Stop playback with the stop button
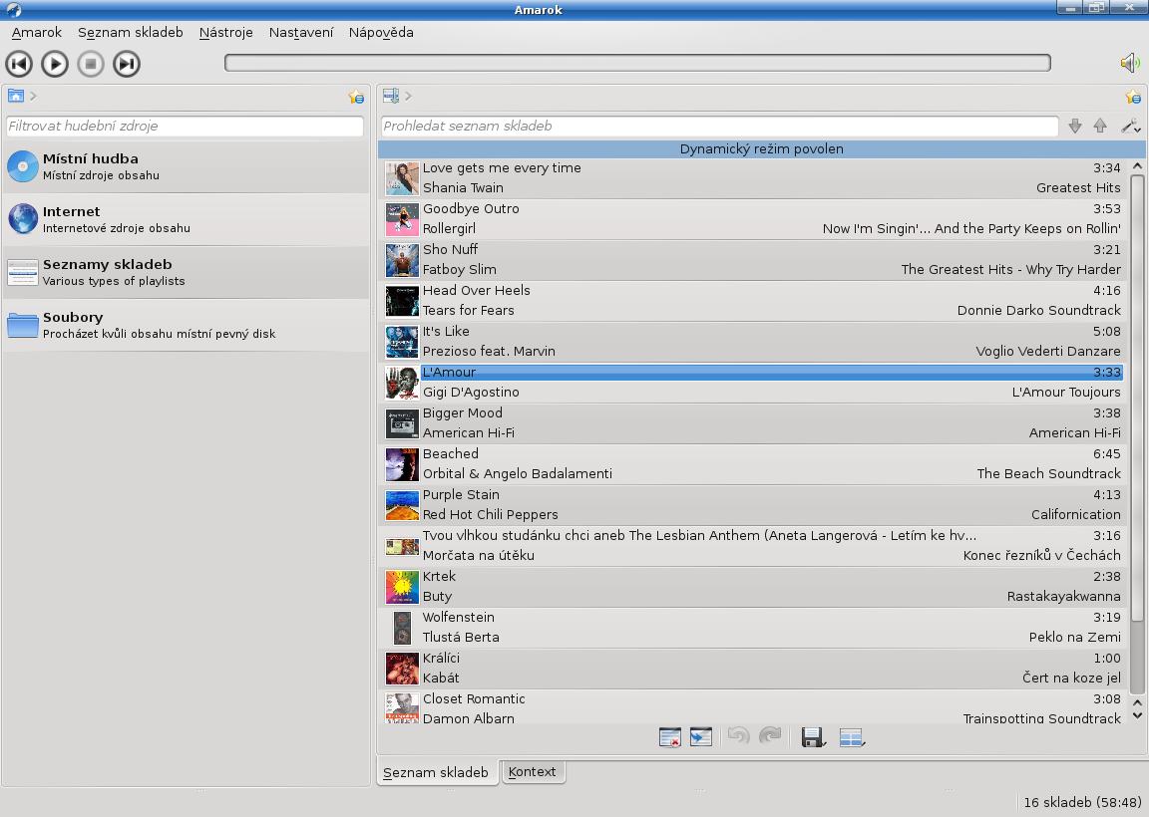 tap(91, 64)
